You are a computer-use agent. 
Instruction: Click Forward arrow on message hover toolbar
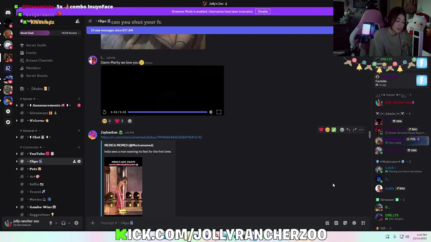tap(355, 130)
